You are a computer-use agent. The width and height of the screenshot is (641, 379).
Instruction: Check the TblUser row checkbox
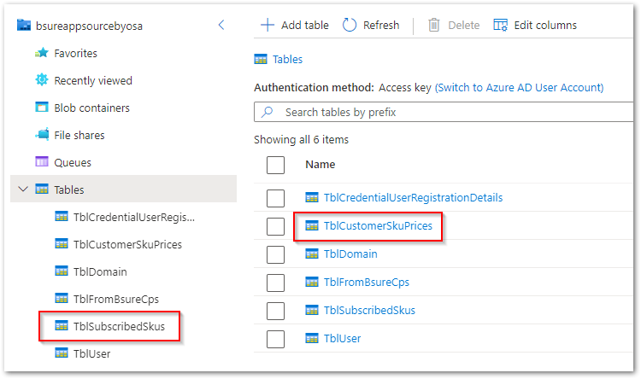(x=275, y=339)
